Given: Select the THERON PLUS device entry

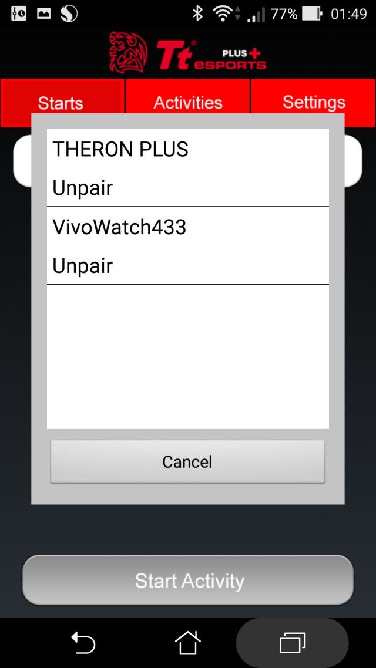Looking at the screenshot, I should (x=120, y=149).
